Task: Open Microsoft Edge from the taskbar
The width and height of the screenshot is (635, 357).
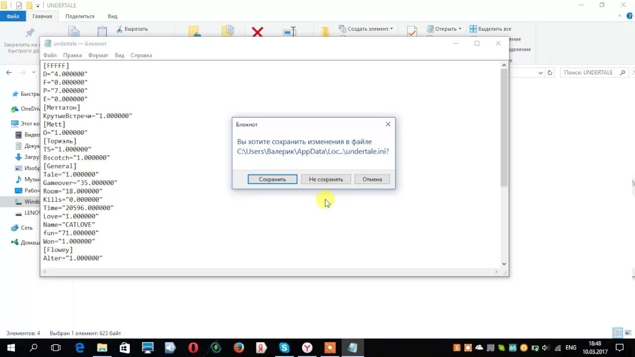Action: [x=79, y=348]
